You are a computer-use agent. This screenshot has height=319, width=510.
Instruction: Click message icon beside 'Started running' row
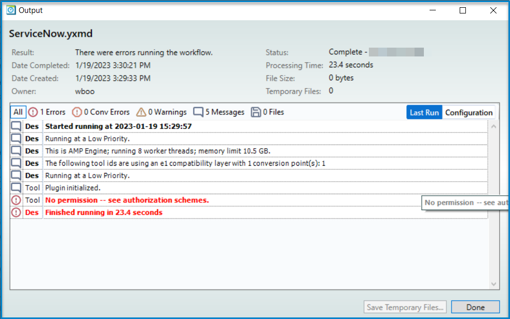(x=16, y=126)
